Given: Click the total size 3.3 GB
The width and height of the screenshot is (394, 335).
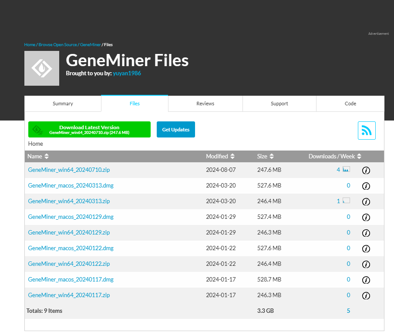Looking at the screenshot, I should 265,311.
